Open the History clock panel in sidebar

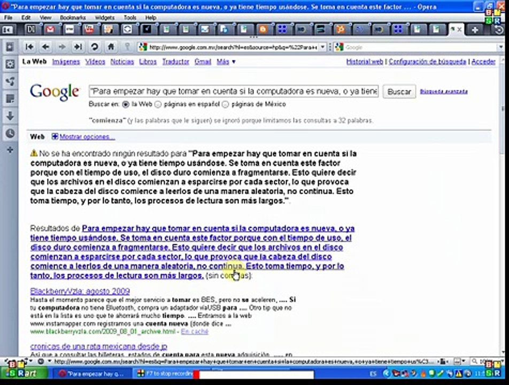10,133
